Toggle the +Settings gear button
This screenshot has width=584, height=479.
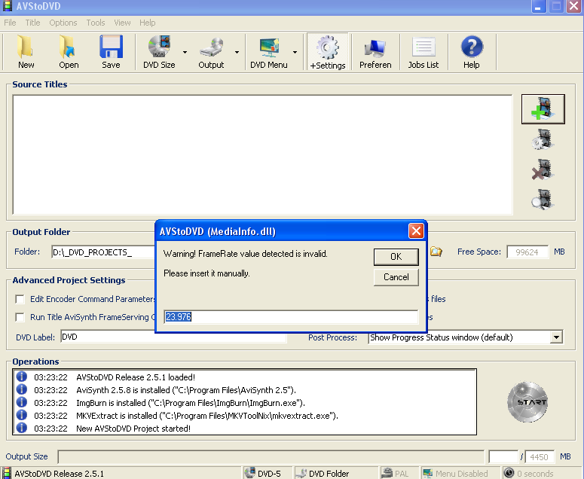pyautogui.click(x=327, y=52)
